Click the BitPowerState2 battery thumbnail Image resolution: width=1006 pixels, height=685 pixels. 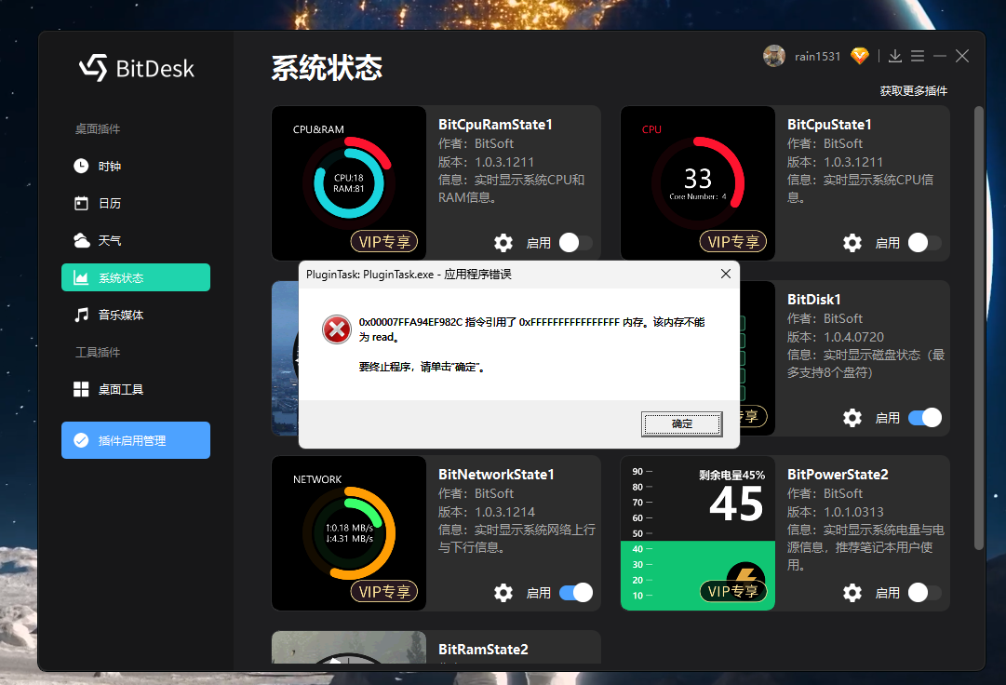[698, 533]
